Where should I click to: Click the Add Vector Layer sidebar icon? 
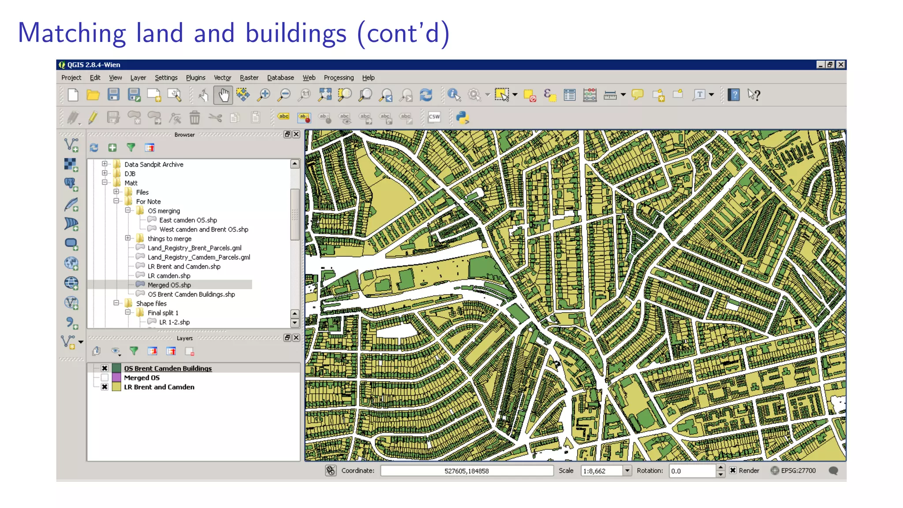click(71, 145)
